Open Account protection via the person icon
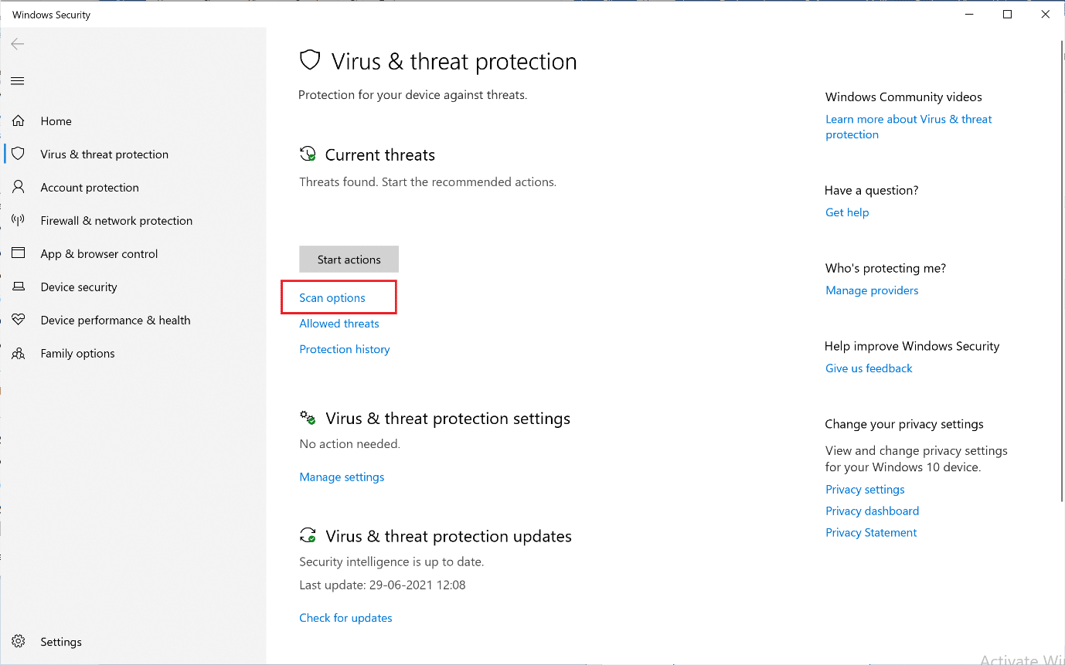Viewport: 1065px width, 665px height. click(x=19, y=187)
